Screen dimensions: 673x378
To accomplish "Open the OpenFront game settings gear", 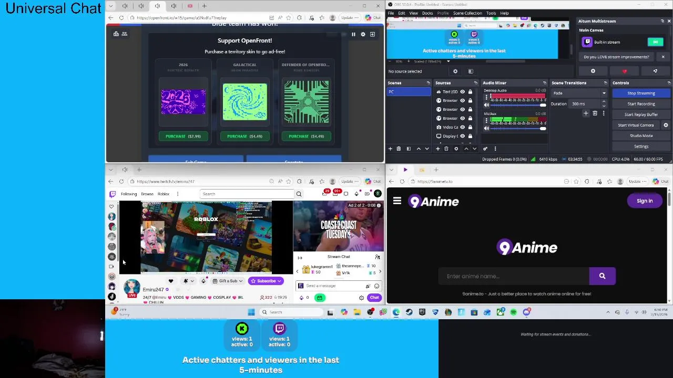I will click(363, 35).
